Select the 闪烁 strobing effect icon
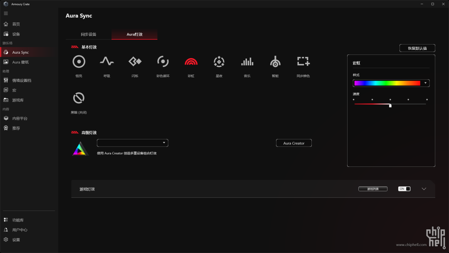This screenshot has width=449, height=253. point(135,61)
